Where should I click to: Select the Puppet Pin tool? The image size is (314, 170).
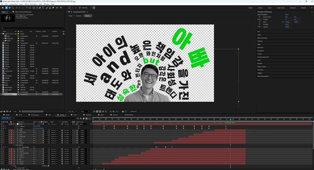click(61, 8)
